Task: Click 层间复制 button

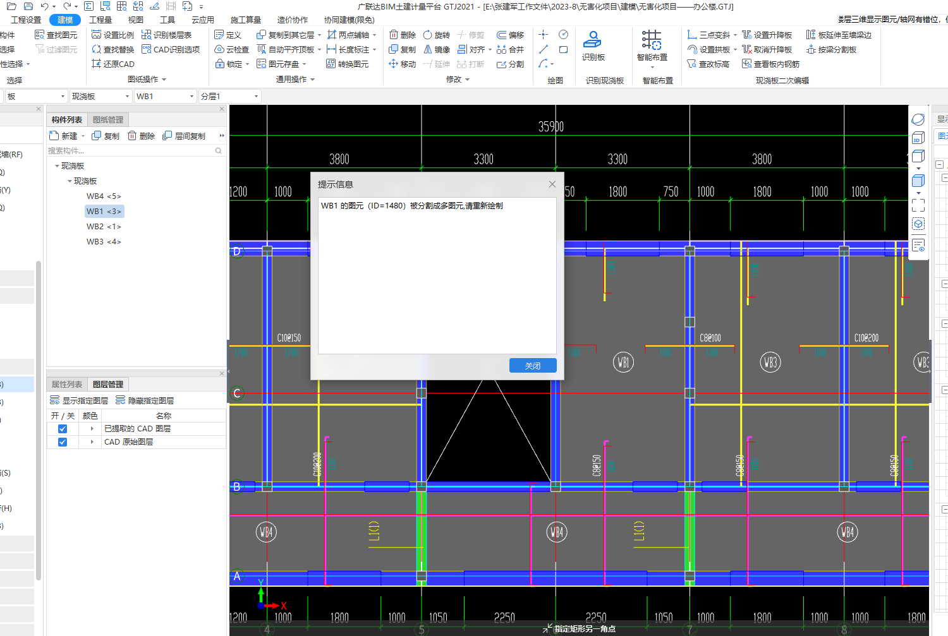Action: tap(184, 136)
